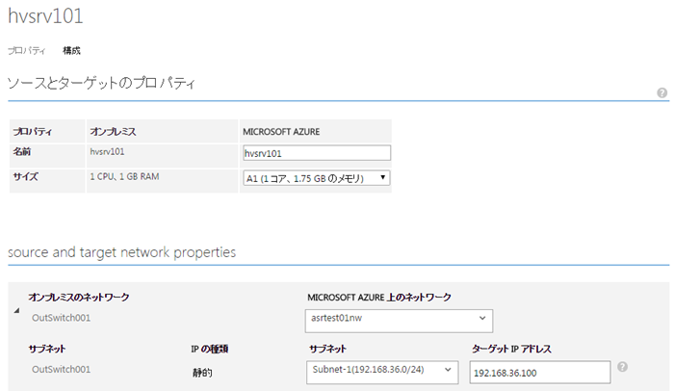Collapse the OutSwitch001 network section triangle
The width and height of the screenshot is (674, 391).
[16, 310]
